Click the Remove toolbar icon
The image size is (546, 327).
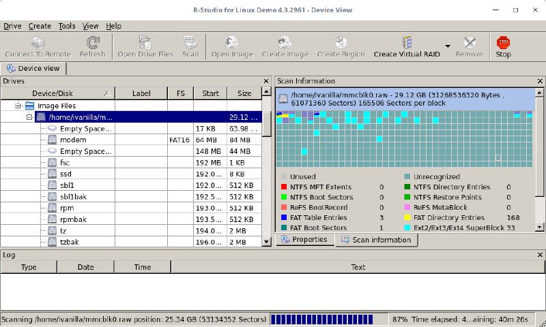click(470, 43)
